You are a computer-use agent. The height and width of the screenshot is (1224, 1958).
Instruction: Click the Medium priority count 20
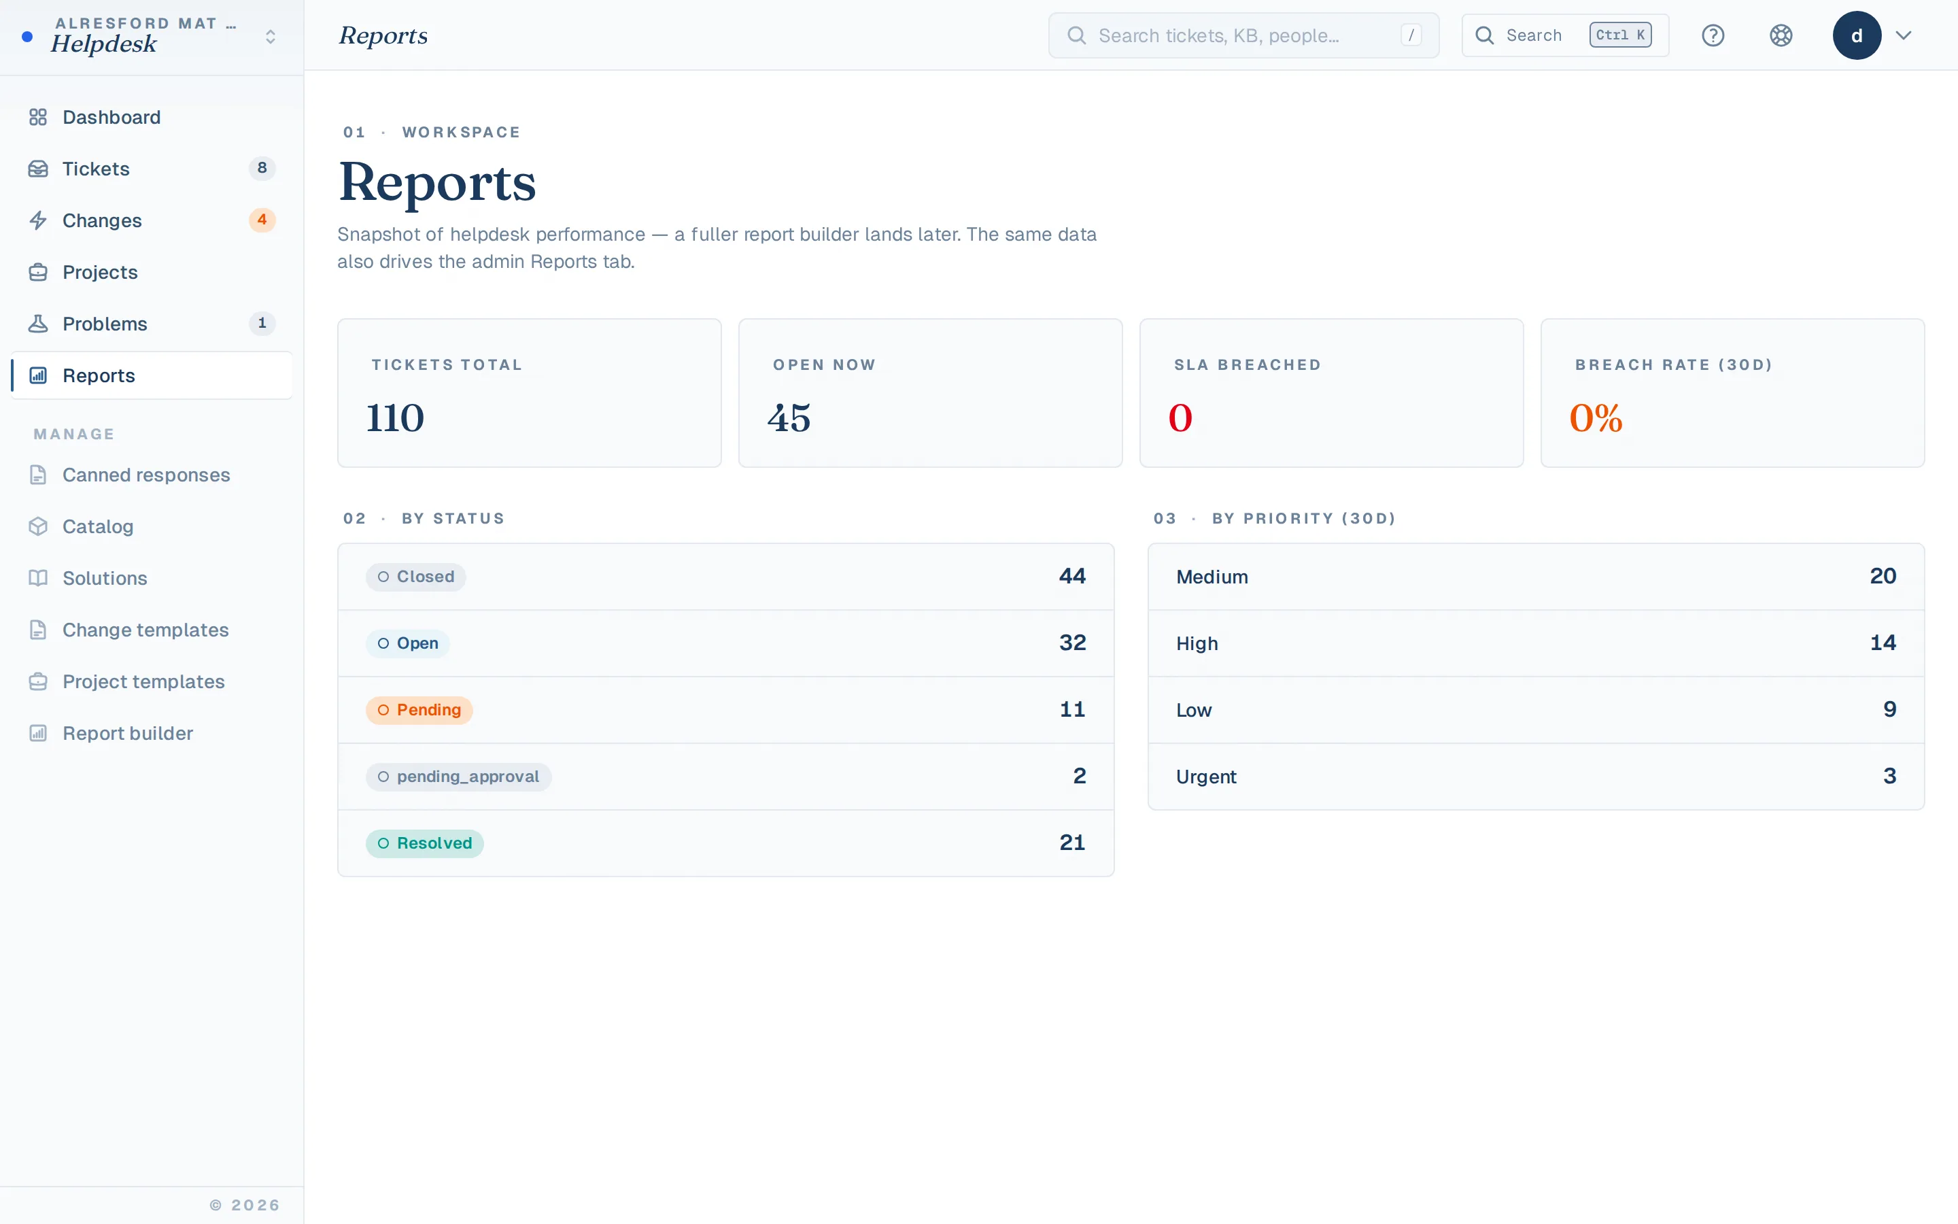[1883, 577]
